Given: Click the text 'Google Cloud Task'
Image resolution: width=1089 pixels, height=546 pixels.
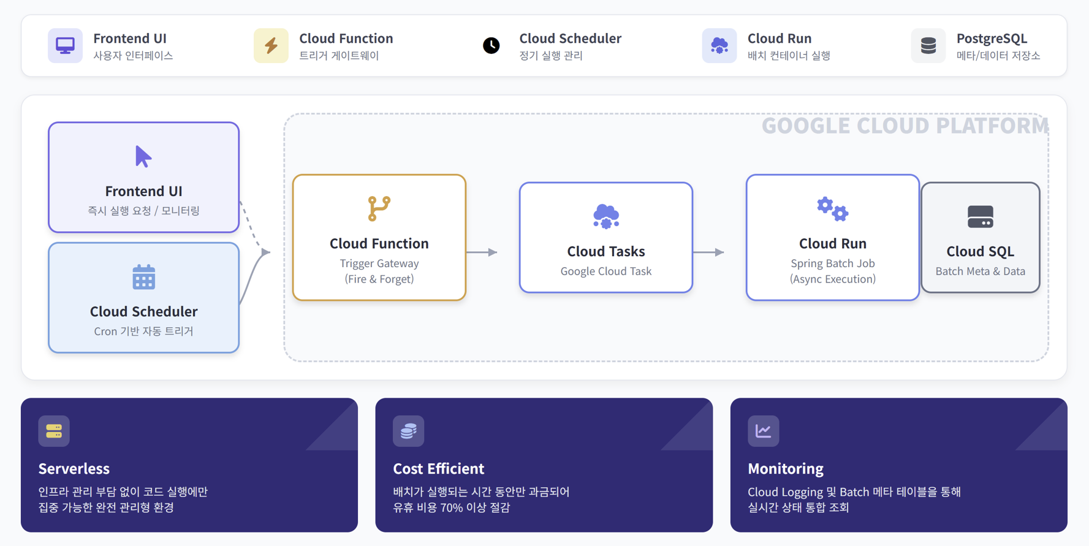Looking at the screenshot, I should pos(605,271).
